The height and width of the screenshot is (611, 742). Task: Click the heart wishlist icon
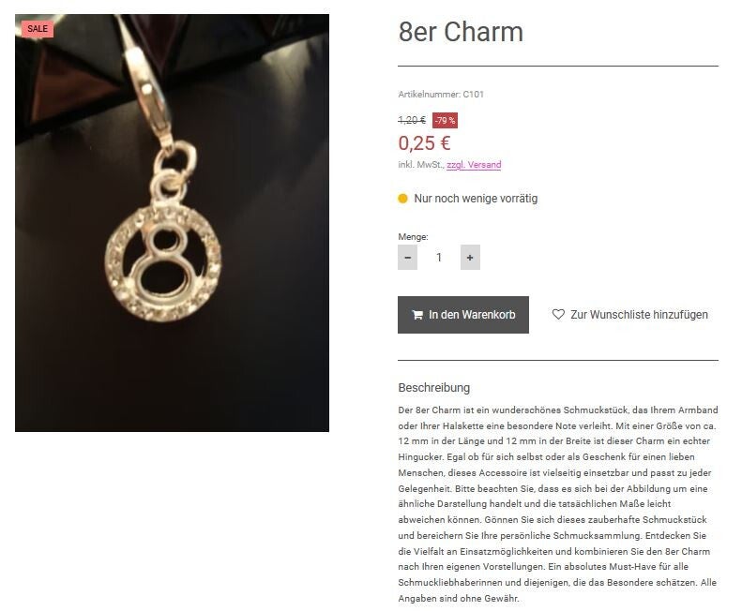click(558, 315)
